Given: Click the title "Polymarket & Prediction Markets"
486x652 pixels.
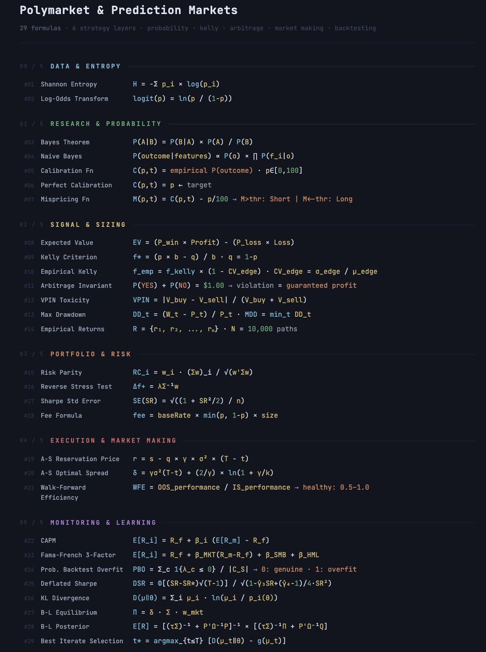Looking at the screenshot, I should point(129,10).
